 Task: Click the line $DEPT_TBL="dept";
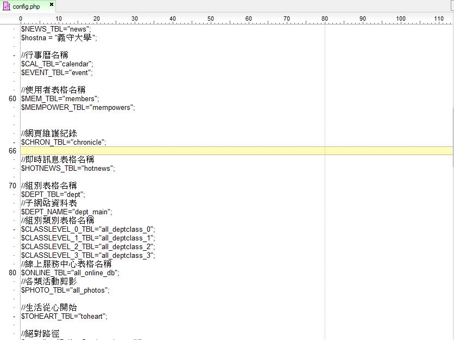[53, 194]
